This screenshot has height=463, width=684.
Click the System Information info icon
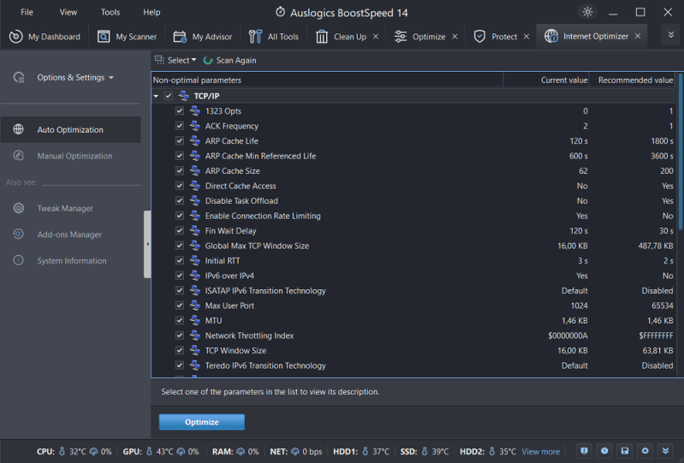(18, 261)
